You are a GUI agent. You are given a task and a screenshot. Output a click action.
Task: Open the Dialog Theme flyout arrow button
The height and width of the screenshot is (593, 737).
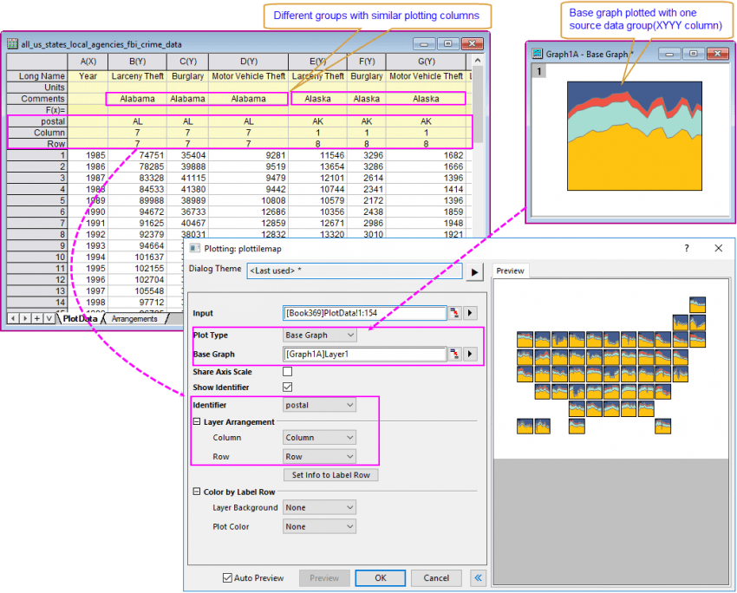pyautogui.click(x=474, y=272)
